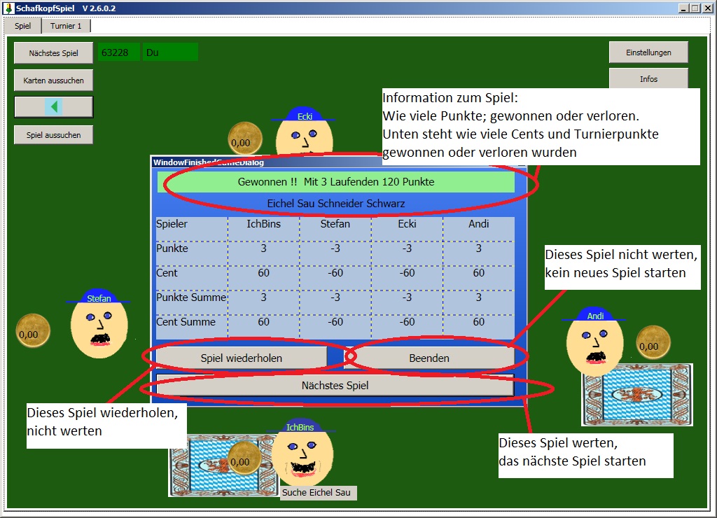Screen dimensions: 717x518
Task: Click the gold coin beside Andi
Action: click(x=653, y=342)
